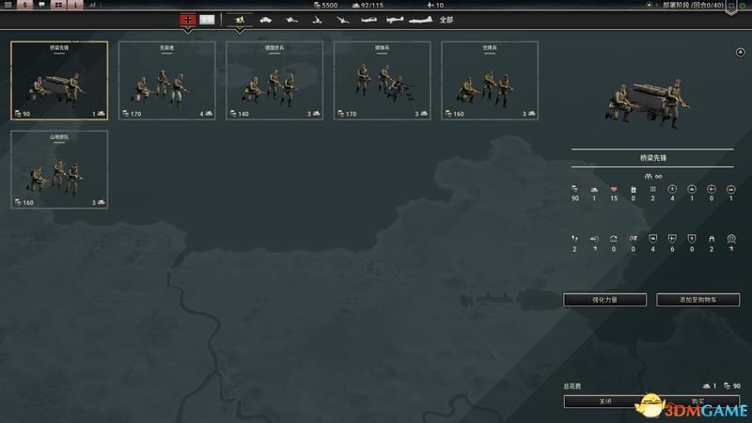Viewport: 752px width, 423px height.
Task: Select the 山地部队 mountain troops card
Action: pyautogui.click(x=59, y=169)
